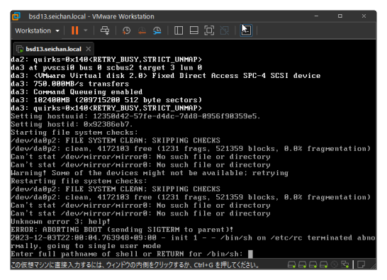Click the 'Setting hostid: 0x92386eb7' line

click(x=72, y=124)
